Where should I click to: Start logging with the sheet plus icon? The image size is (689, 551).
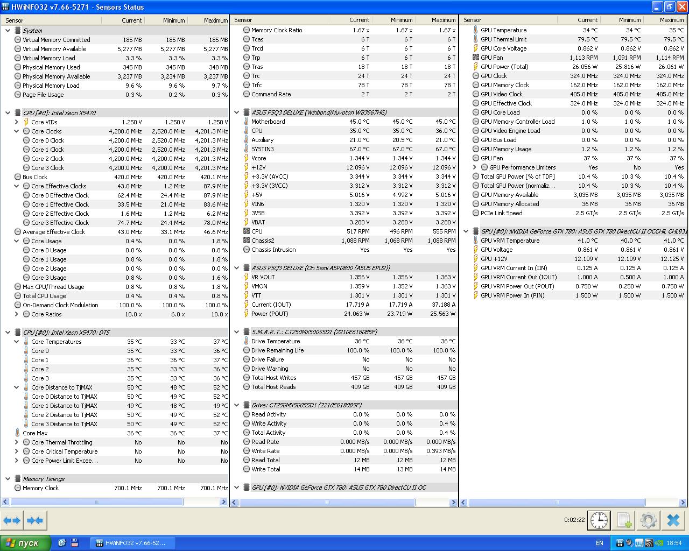[624, 520]
